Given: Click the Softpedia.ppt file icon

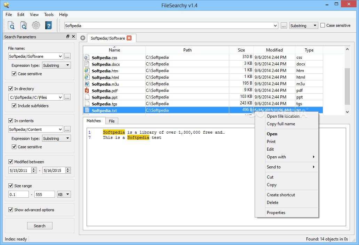Looking at the screenshot, I should pyautogui.click(x=87, y=97).
